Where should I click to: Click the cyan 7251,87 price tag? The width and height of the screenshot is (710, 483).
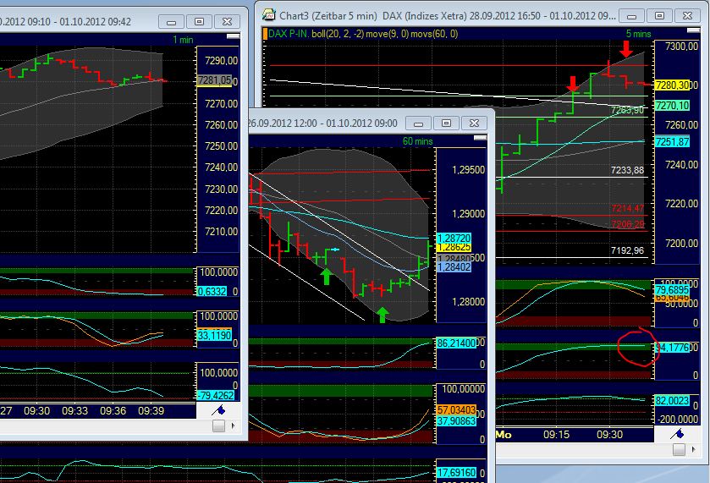(672, 142)
